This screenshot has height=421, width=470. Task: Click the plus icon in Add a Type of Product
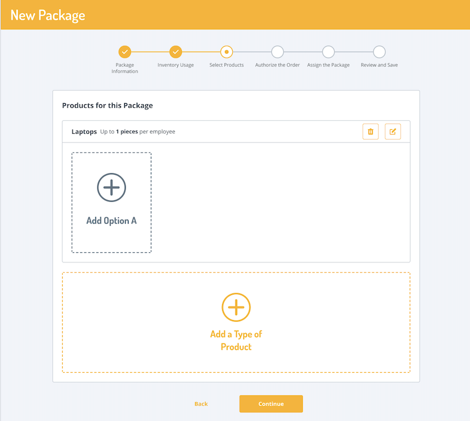coord(236,307)
